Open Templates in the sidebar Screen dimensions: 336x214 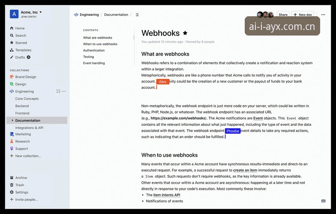tap(23, 50)
